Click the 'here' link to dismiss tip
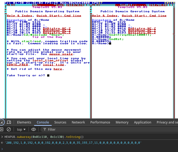 pos(58,69)
